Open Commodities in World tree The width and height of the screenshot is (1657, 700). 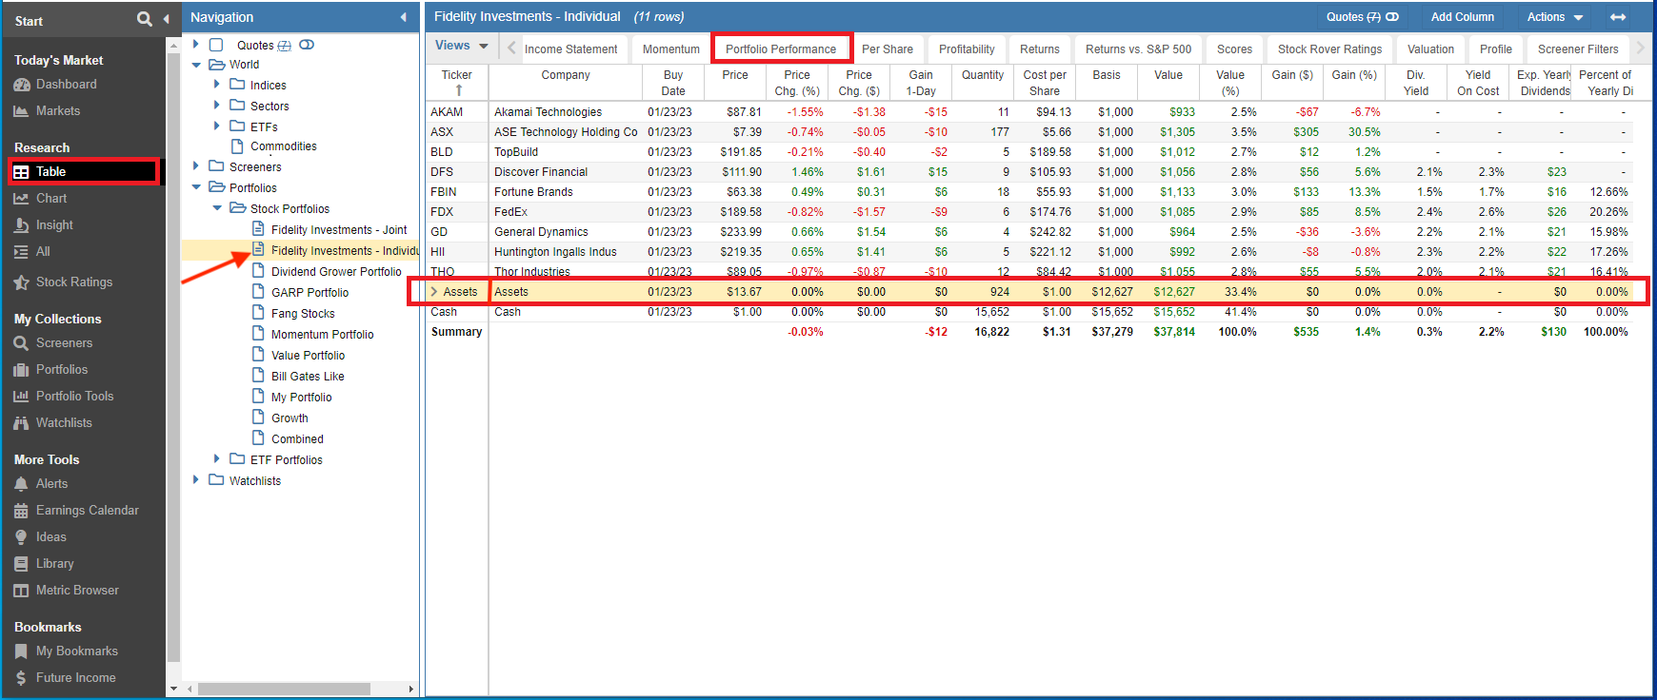tap(284, 146)
